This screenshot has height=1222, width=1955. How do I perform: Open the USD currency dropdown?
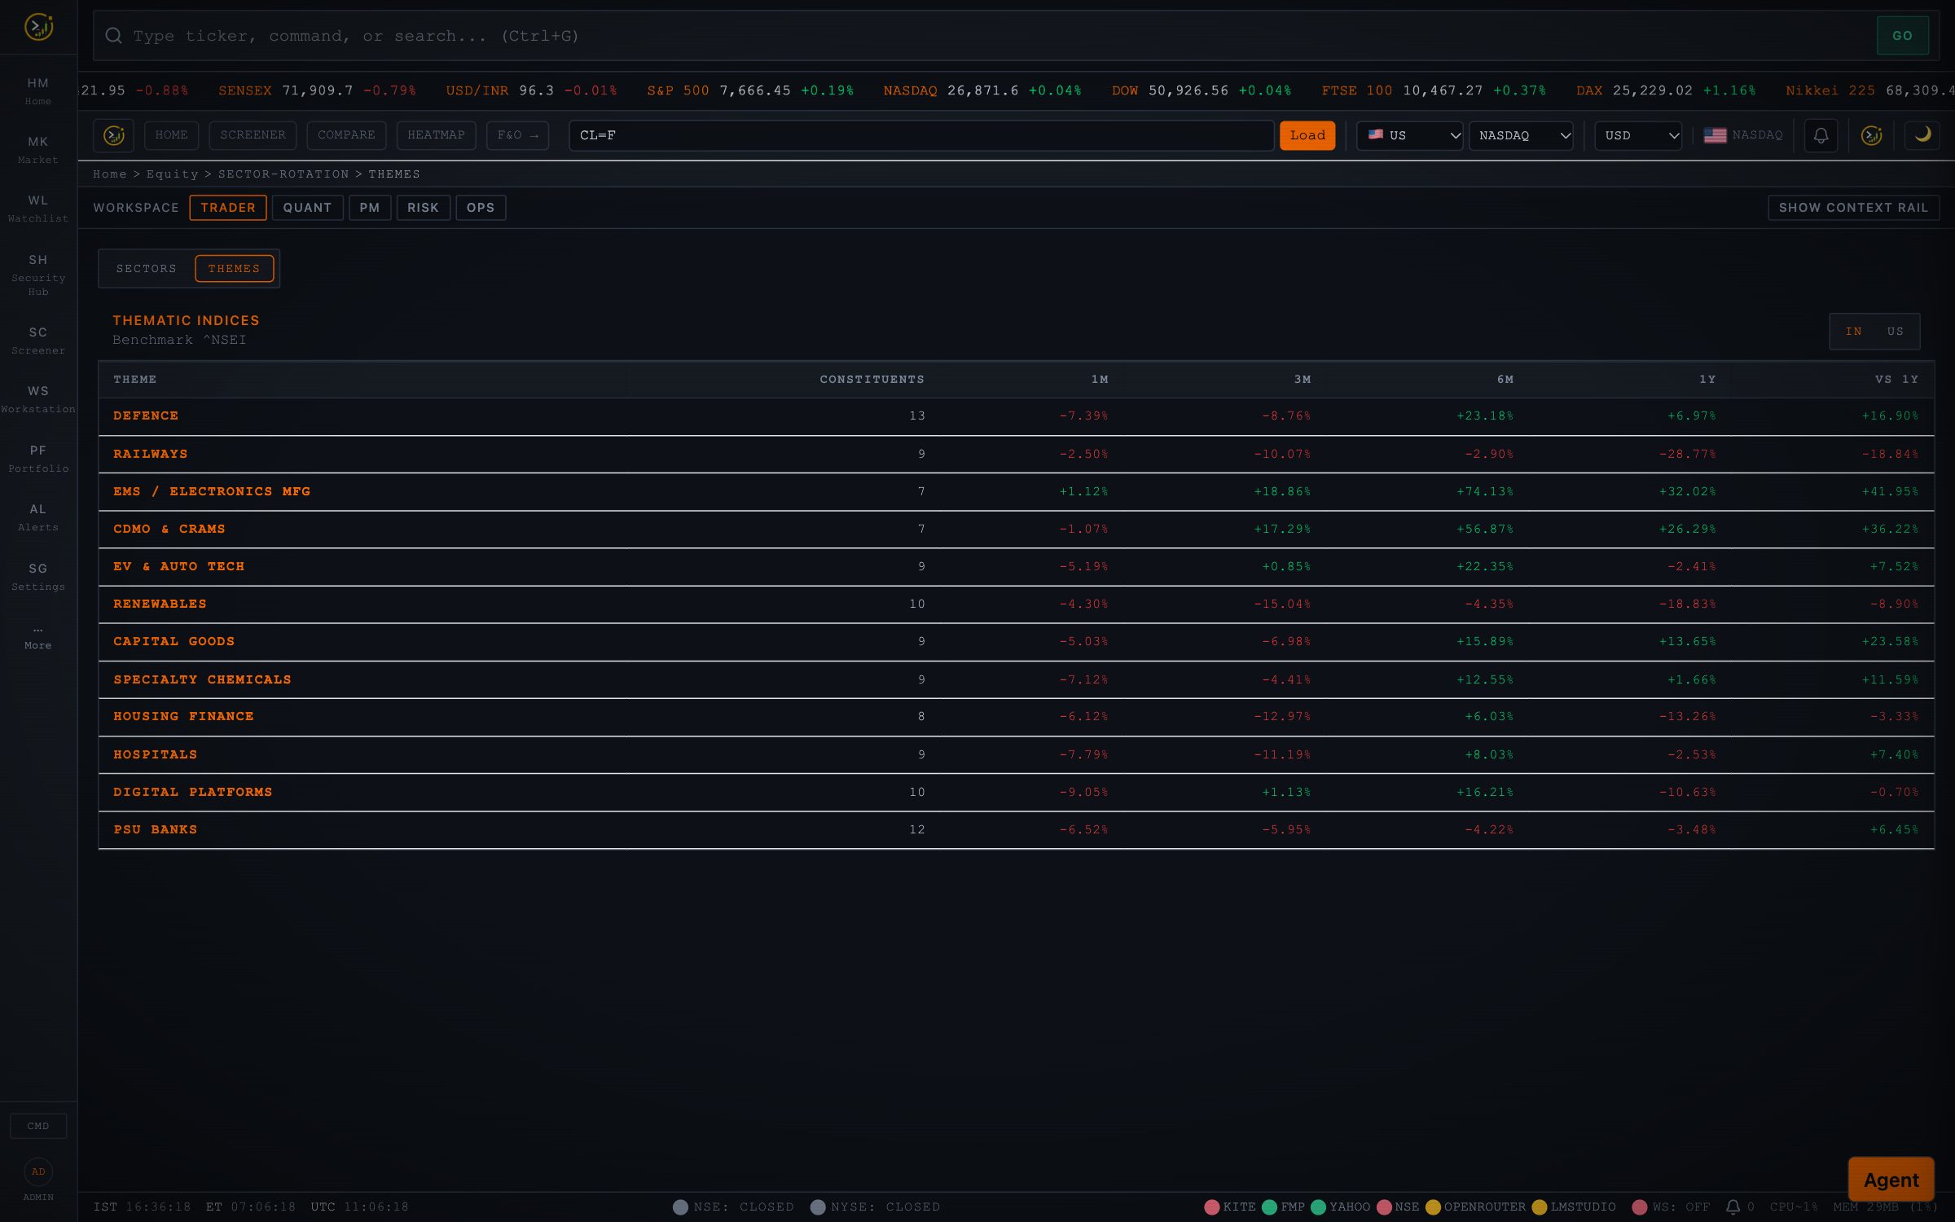pos(1638,135)
